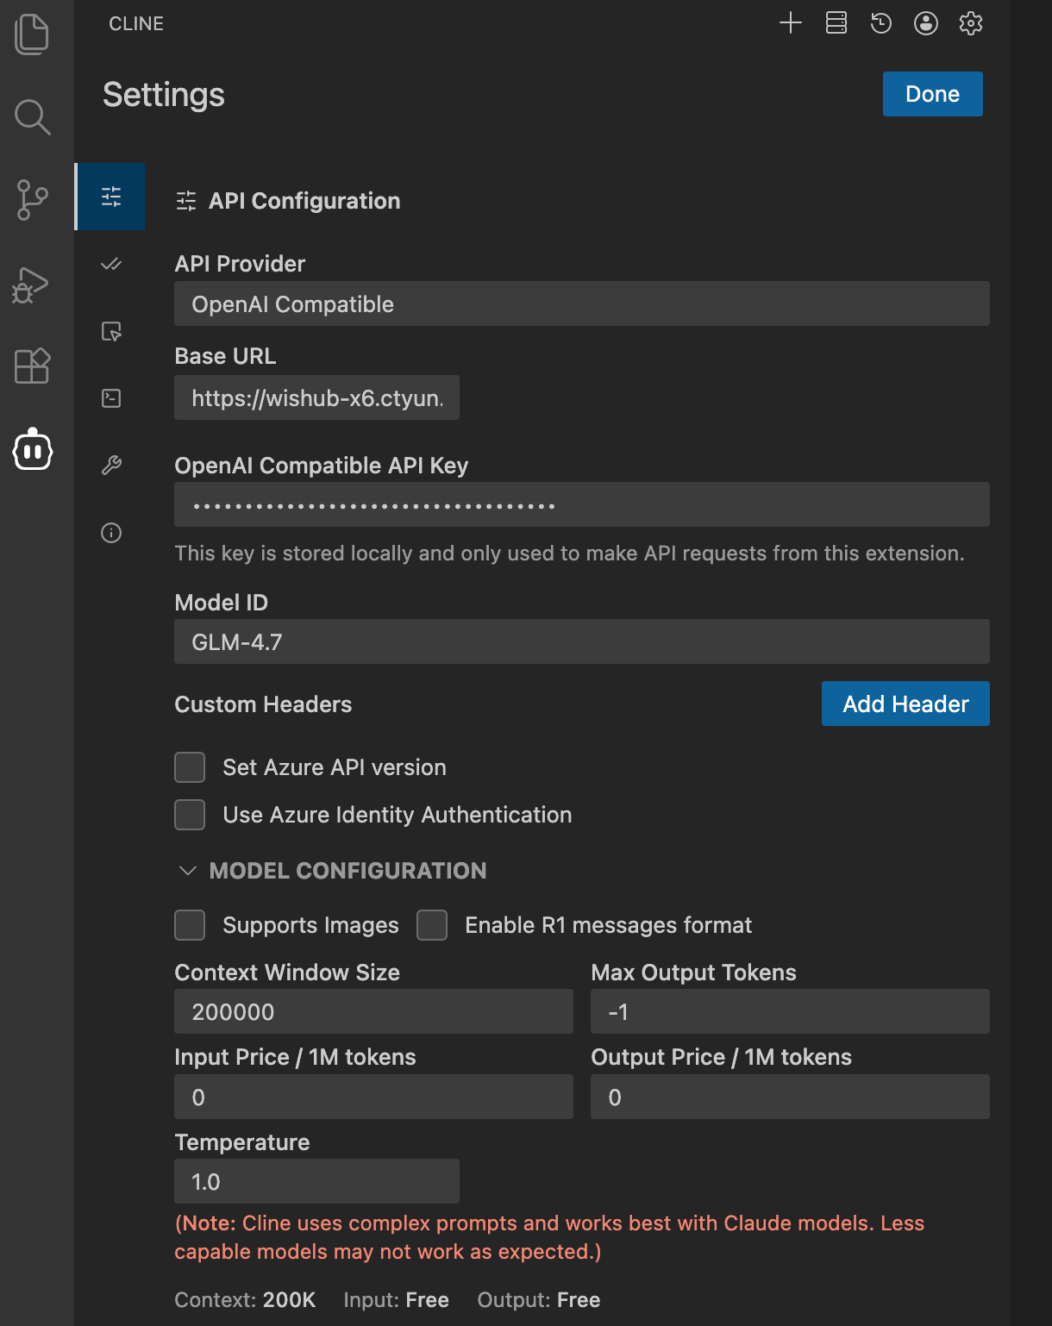Enable R1 messages format checkbox

pyautogui.click(x=432, y=925)
